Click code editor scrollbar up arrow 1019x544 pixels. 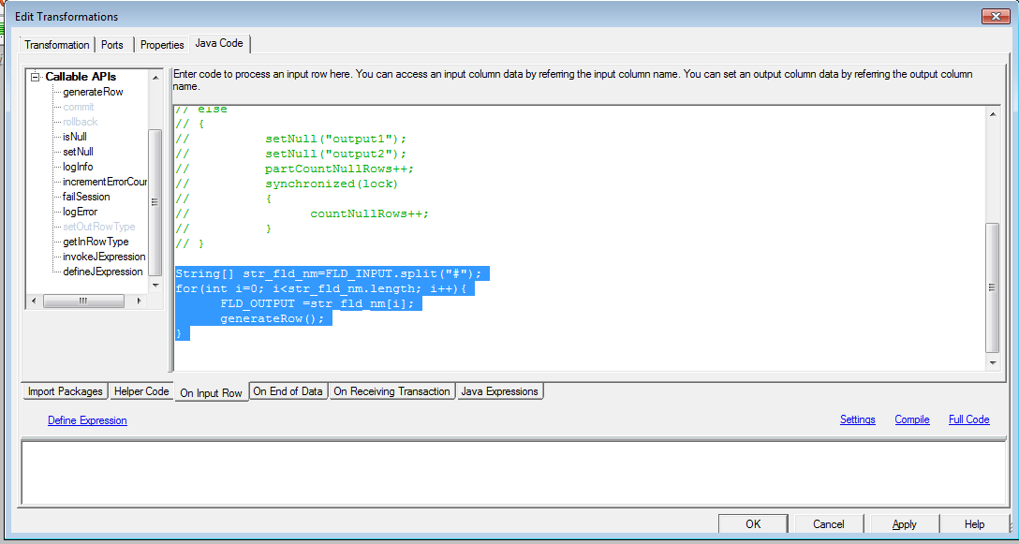993,113
